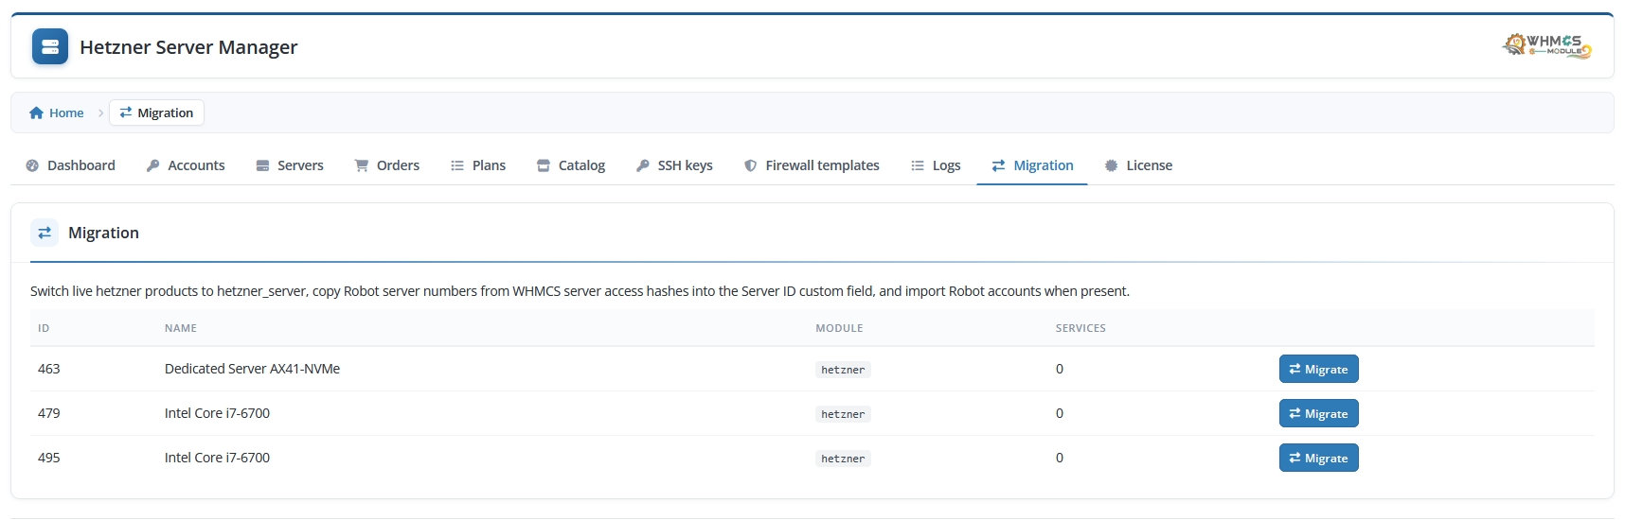The image size is (1625, 520).
Task: Click Intel Core i7-6700 name in row 479
Action: (217, 413)
